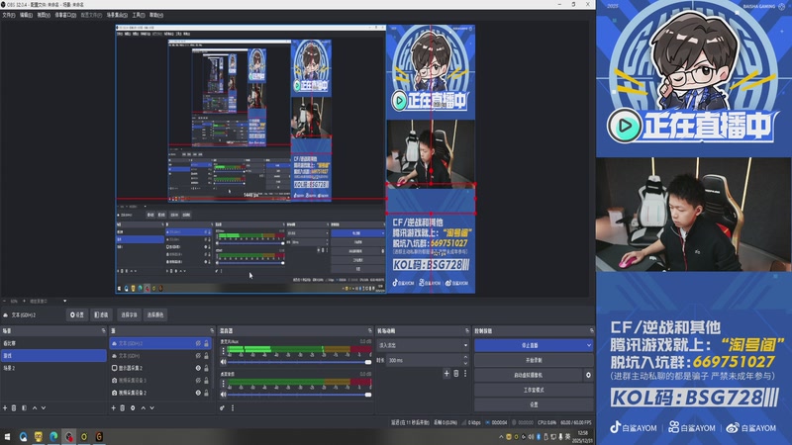
Task: Add a scene transition with plus icon
Action: tap(446, 374)
